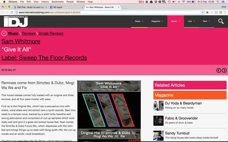Click the Sandy Turnbull thumbnail

click(158, 136)
